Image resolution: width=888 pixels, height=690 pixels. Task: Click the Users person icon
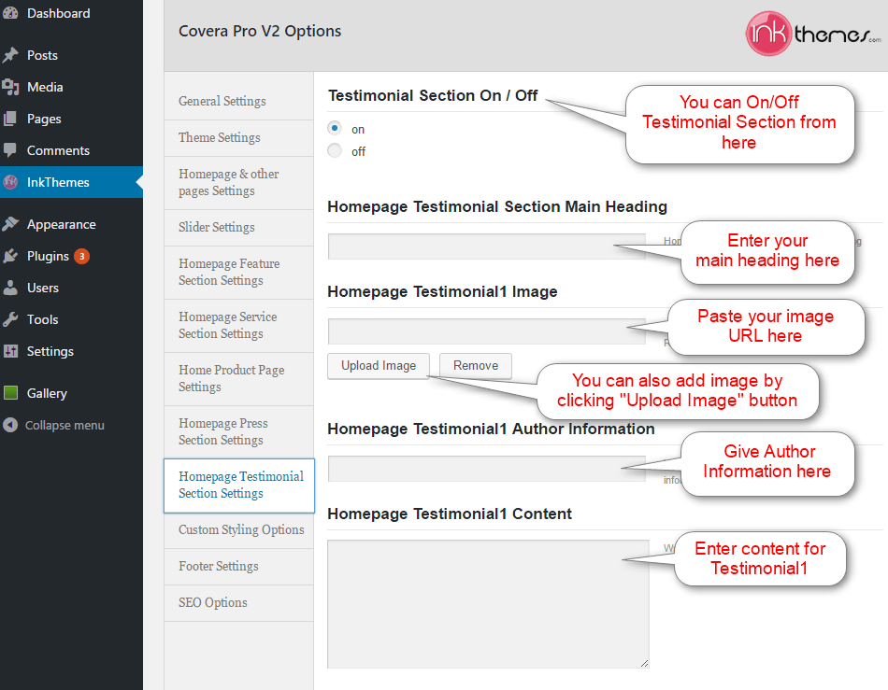click(x=10, y=288)
